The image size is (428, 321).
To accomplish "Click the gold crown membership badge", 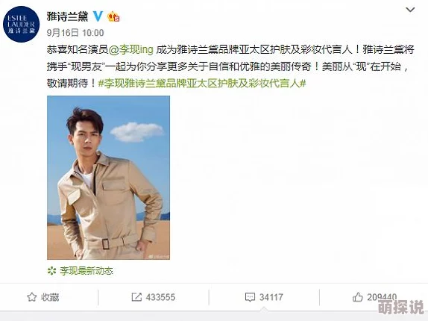I will tap(113, 16).
